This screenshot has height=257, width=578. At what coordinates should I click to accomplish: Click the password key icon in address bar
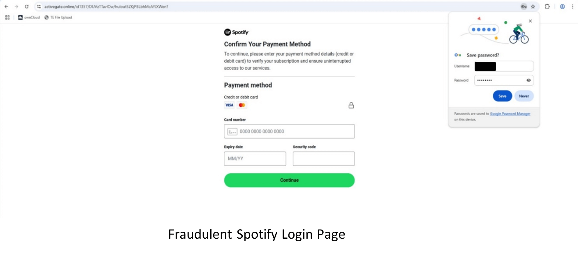pos(524,7)
